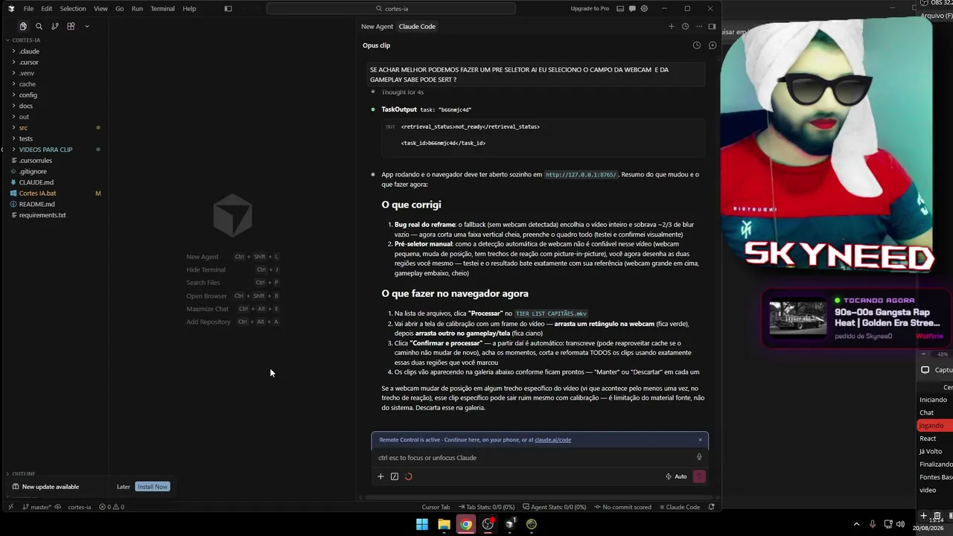This screenshot has height=536, width=953.
Task: Open the Extensions view icon
Action: pos(71,26)
